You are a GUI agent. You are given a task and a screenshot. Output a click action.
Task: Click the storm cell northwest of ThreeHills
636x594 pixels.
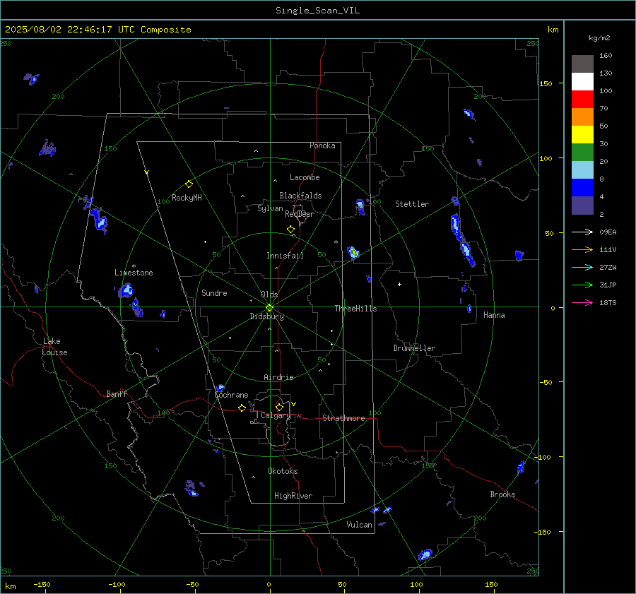pyautogui.click(x=353, y=253)
